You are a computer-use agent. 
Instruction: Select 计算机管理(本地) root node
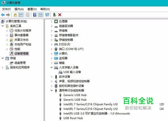16,21
